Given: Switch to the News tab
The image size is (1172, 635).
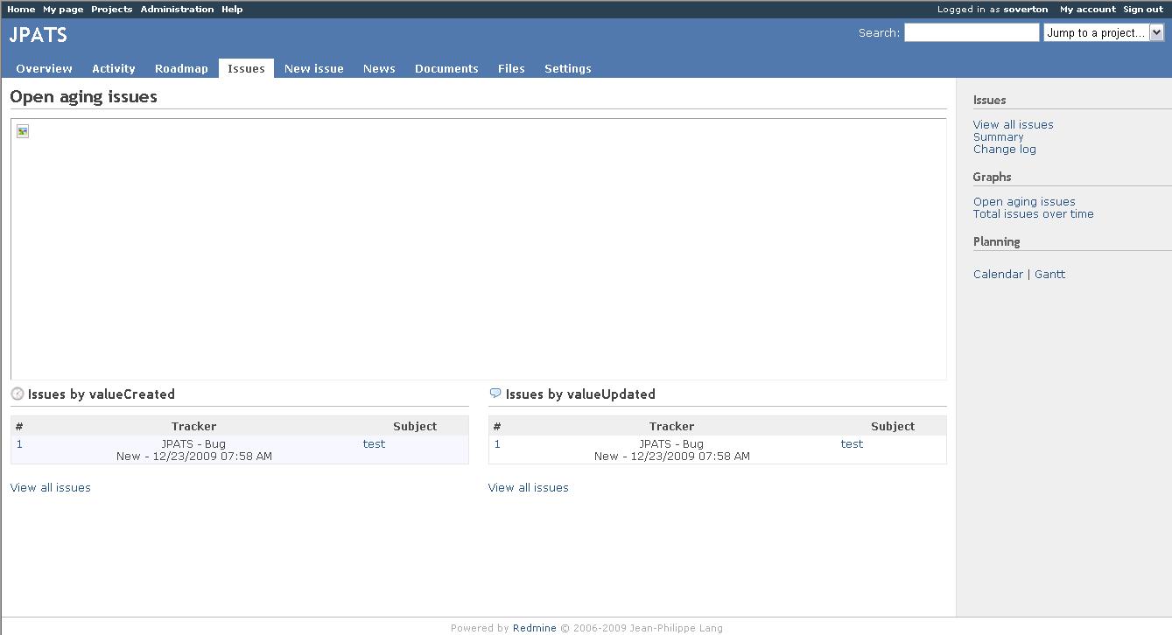Looking at the screenshot, I should pyautogui.click(x=379, y=68).
